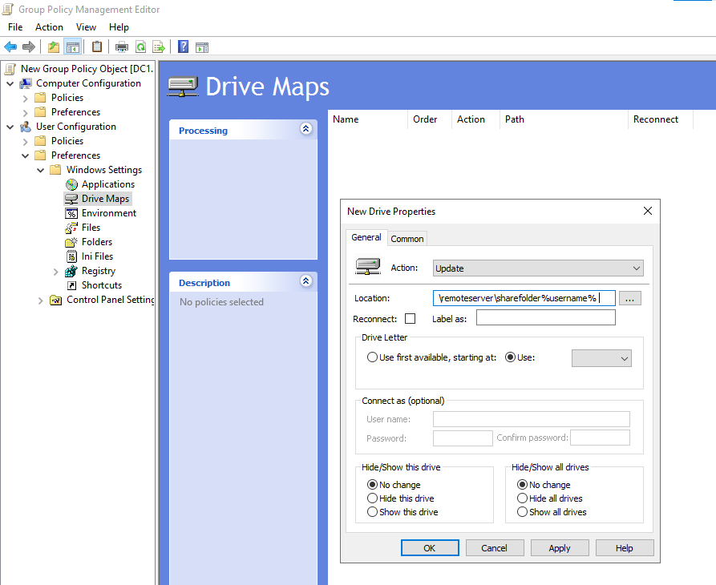
Task: Close the New Drive Properties dialog
Action: coord(648,211)
